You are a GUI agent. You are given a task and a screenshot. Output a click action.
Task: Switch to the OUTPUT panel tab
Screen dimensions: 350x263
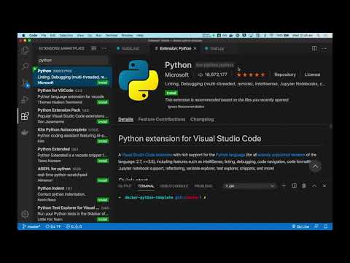tap(125, 186)
